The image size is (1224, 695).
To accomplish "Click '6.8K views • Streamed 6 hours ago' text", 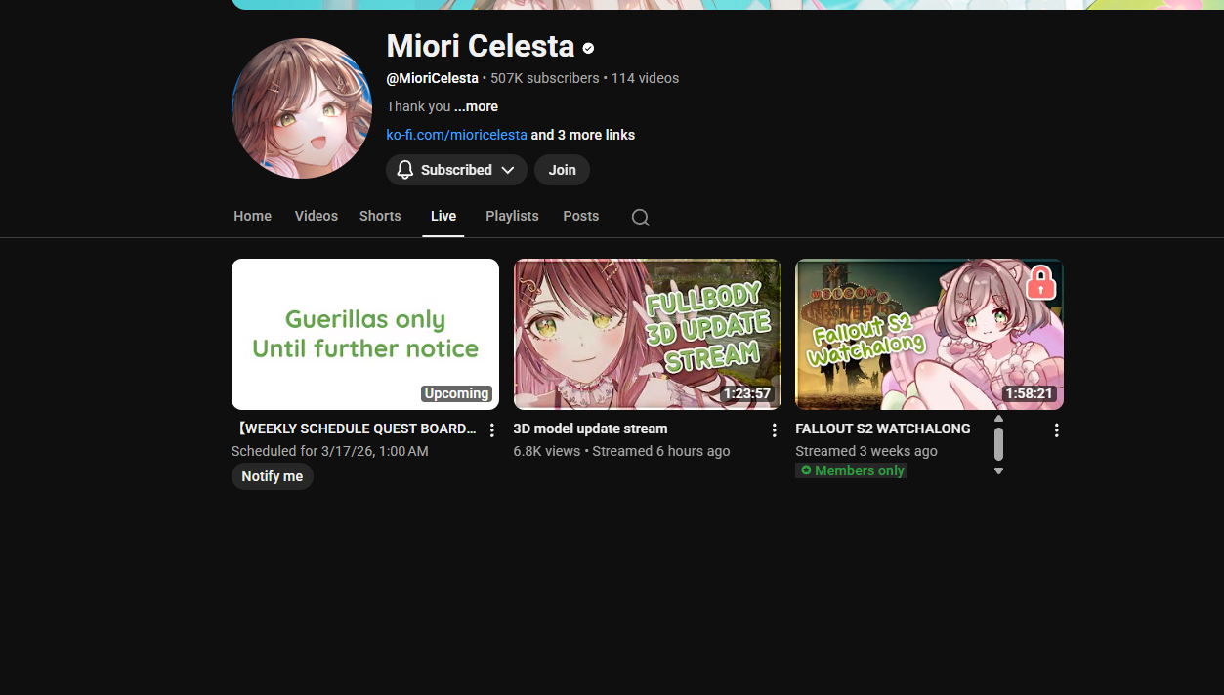I will click(x=621, y=451).
